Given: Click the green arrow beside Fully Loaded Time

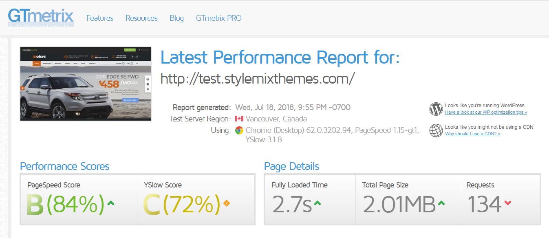Looking at the screenshot, I should click(x=317, y=203).
